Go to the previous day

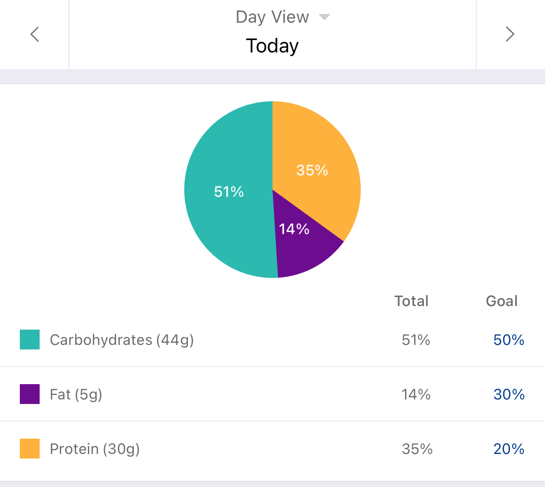coord(35,34)
